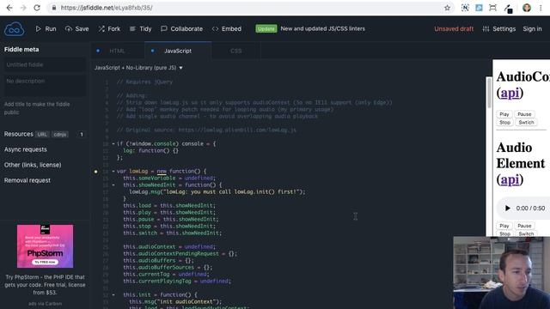Viewport: 550px width, 309px height.
Task: Click Pause under AudioContext in result pane
Action: [524, 114]
